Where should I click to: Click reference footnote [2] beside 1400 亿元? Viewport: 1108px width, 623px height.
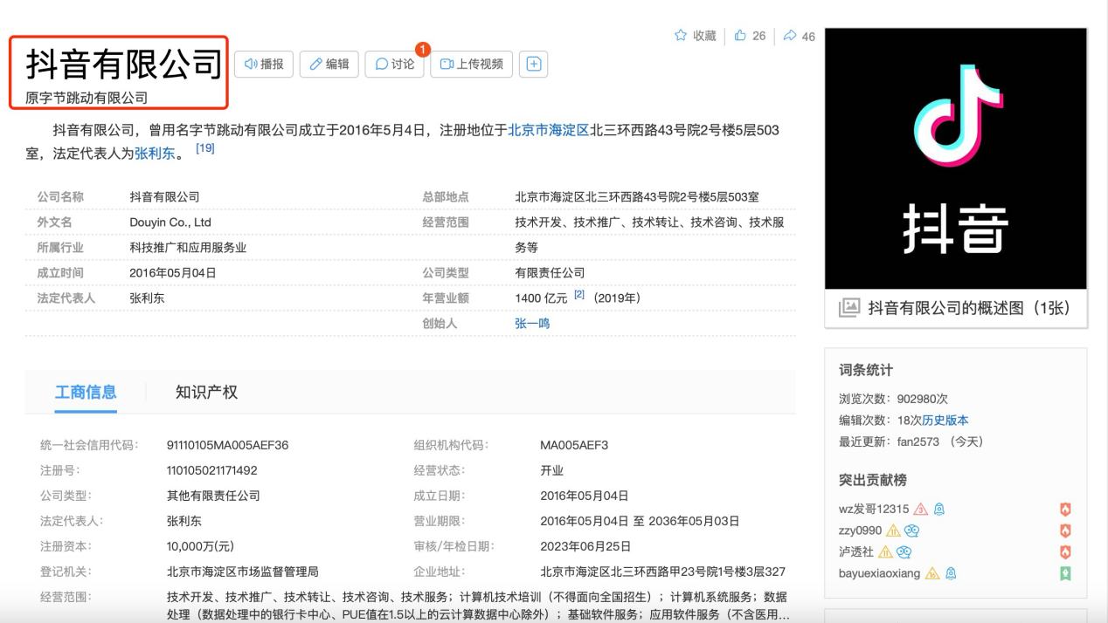pos(578,295)
